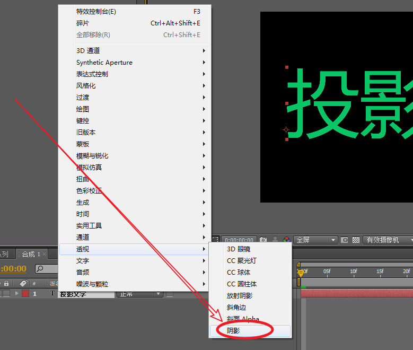Image resolution: width=413 pixels, height=350 pixels.
Task: Expand the 绘图 submenu
Action: tap(135, 109)
